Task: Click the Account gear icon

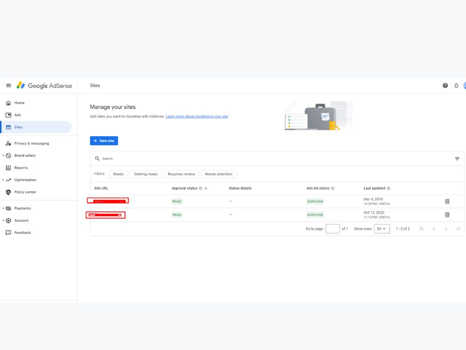Action: (x=8, y=221)
